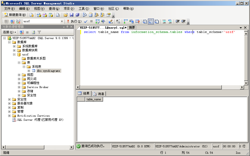This screenshot has height=156, width=250.
Task: Click Specify Values for Template Parameters icon
Action: coord(118,21)
